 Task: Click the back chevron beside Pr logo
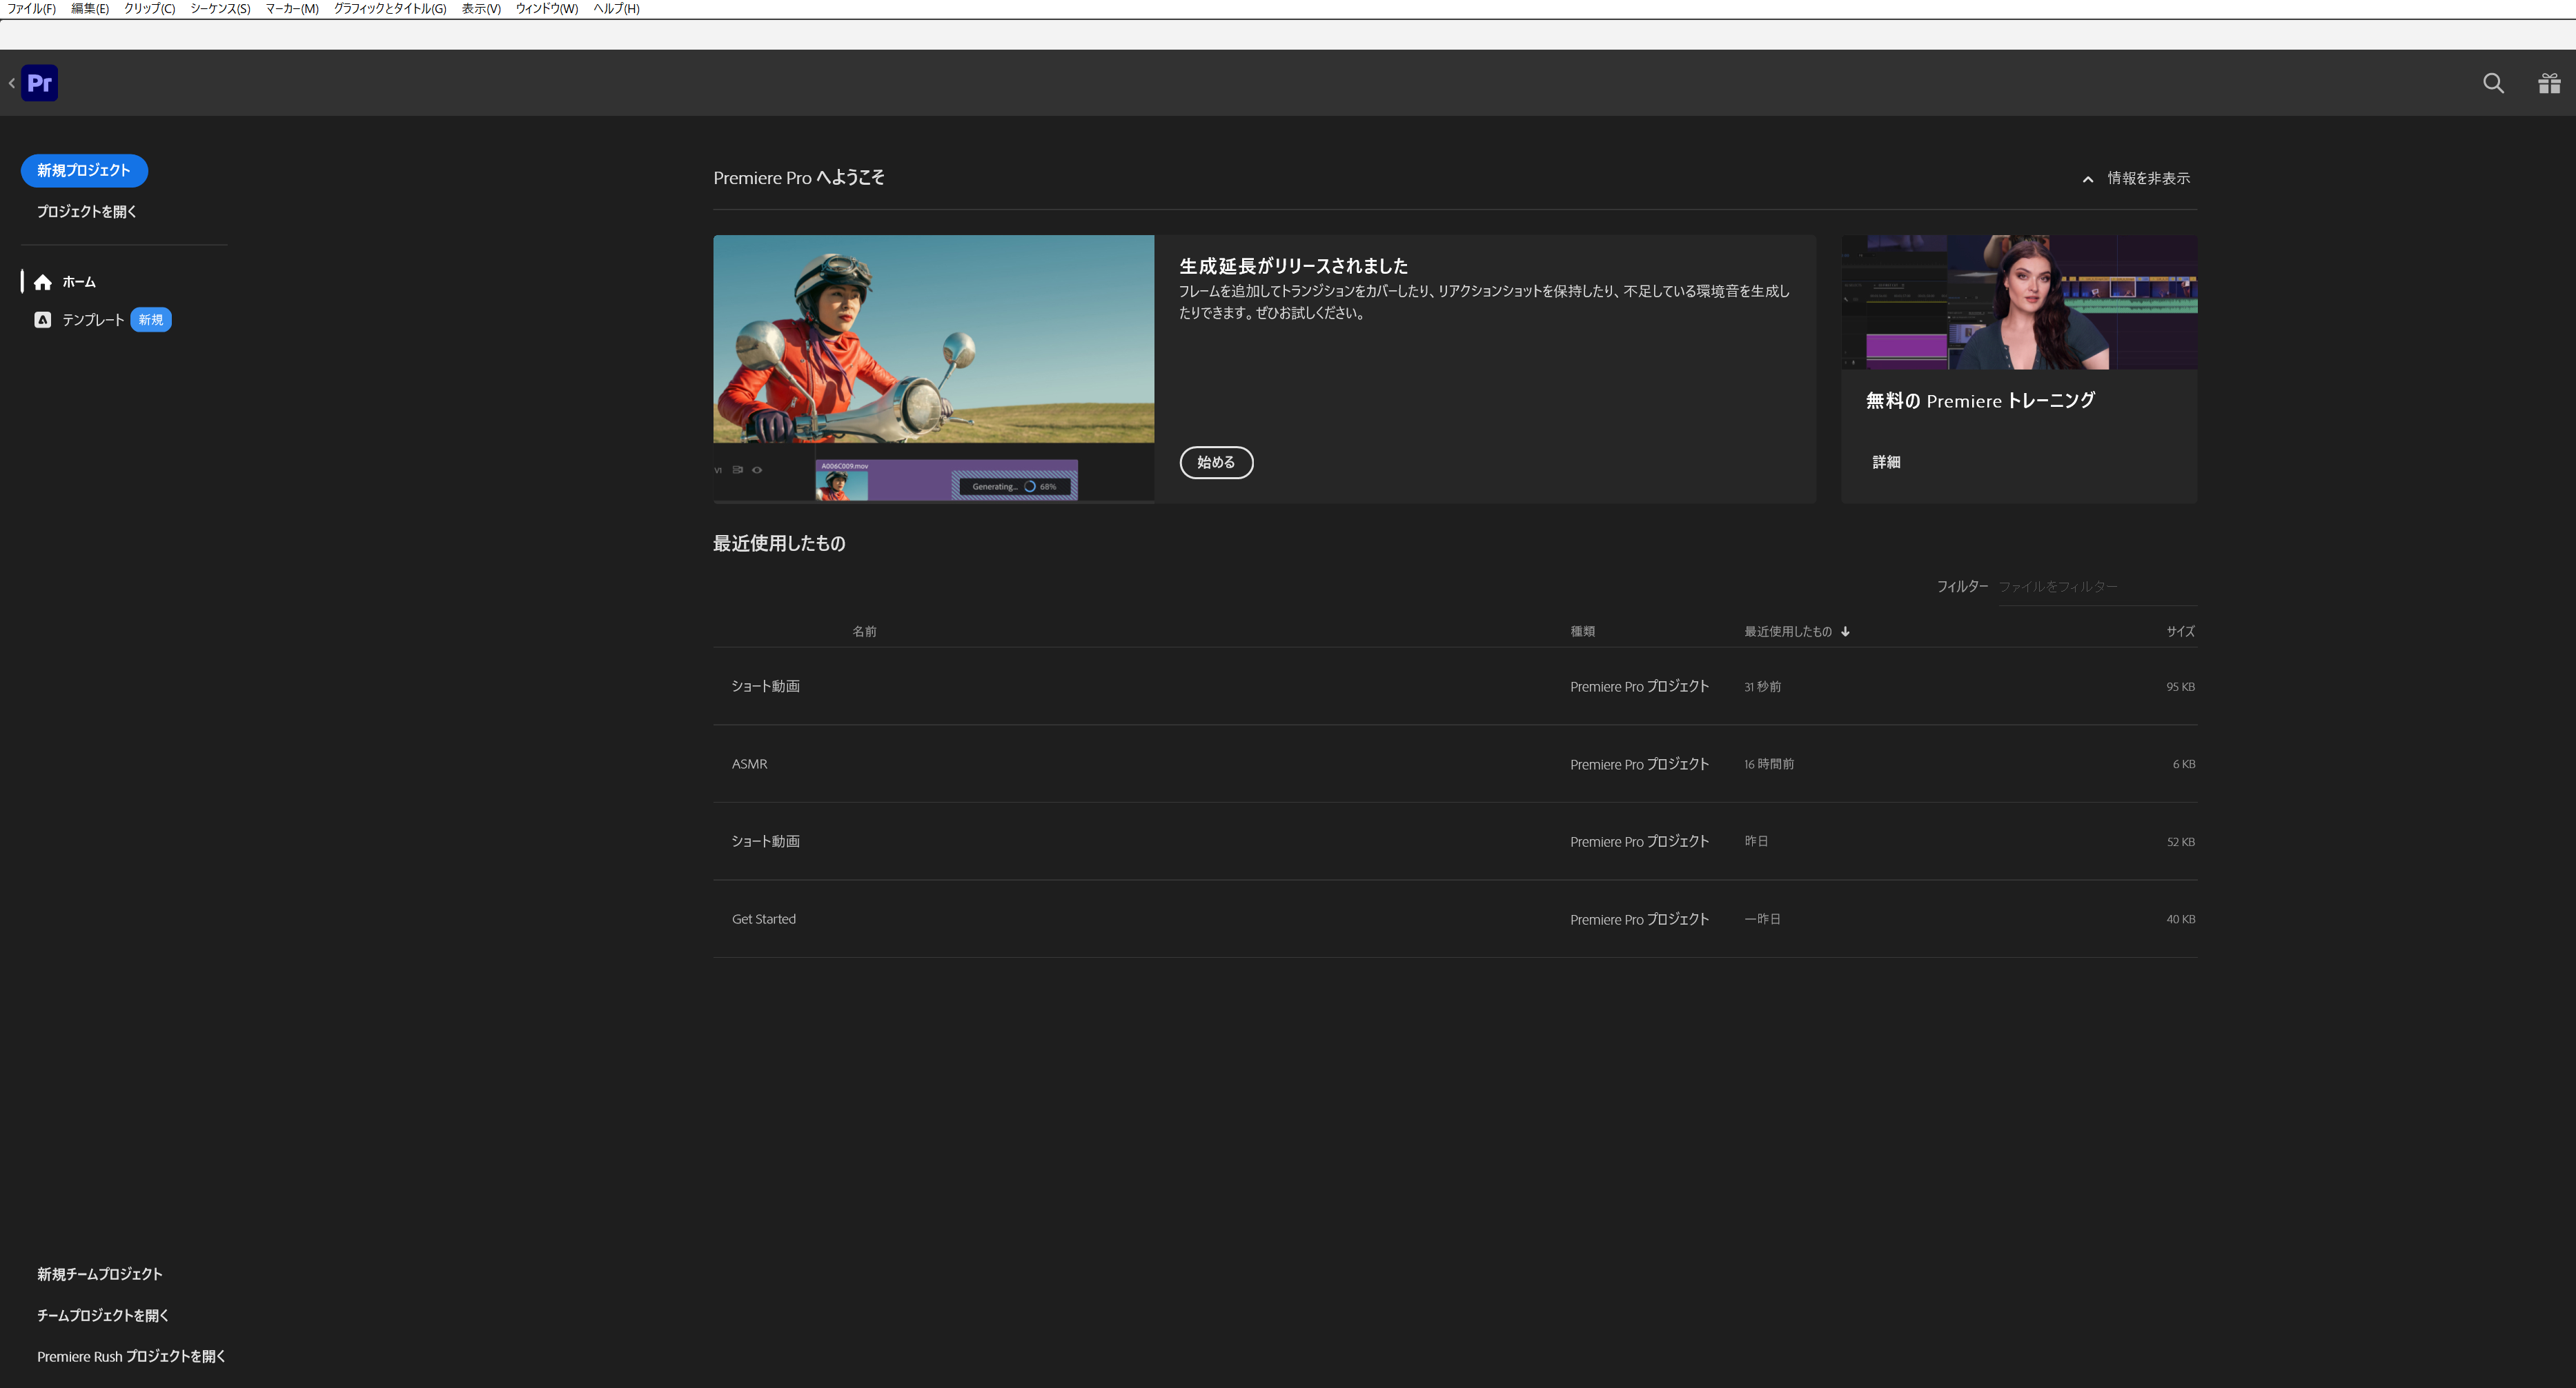[11, 83]
